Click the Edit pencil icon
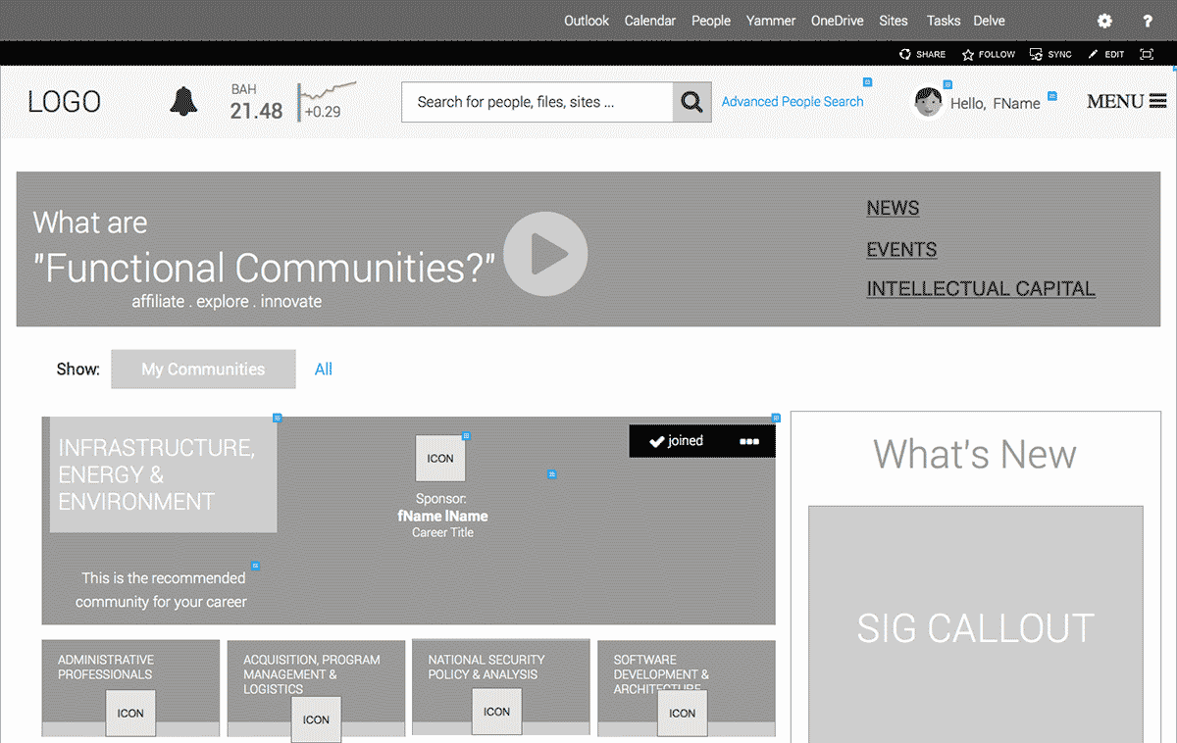Image resolution: width=1177 pixels, height=743 pixels. coord(1094,55)
